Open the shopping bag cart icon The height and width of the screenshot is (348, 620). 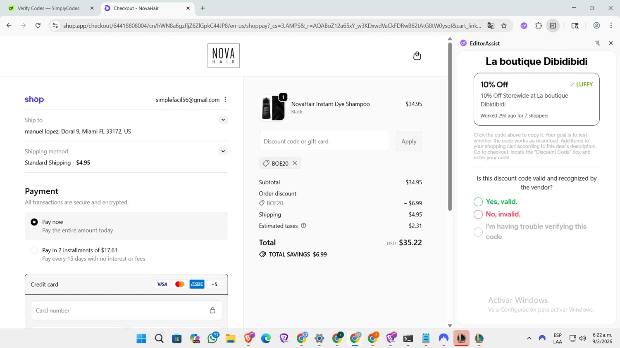pos(417,56)
